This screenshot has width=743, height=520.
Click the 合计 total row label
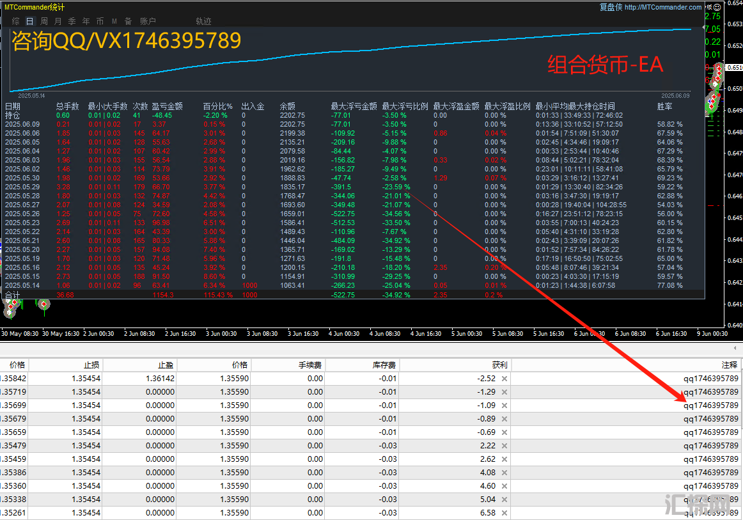[13, 295]
